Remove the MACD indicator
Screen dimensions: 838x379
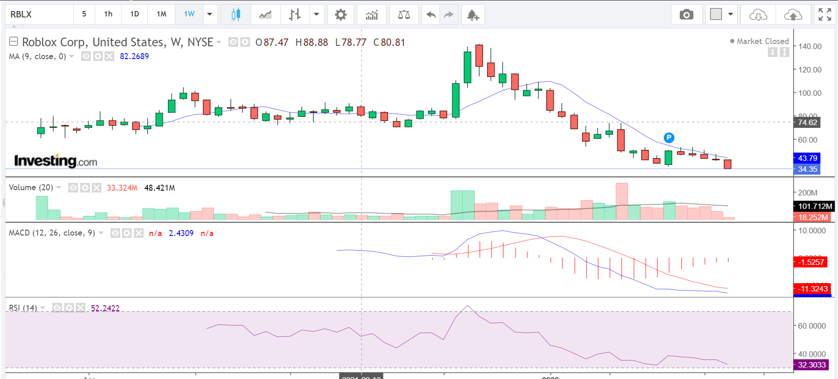pyautogui.click(x=139, y=233)
